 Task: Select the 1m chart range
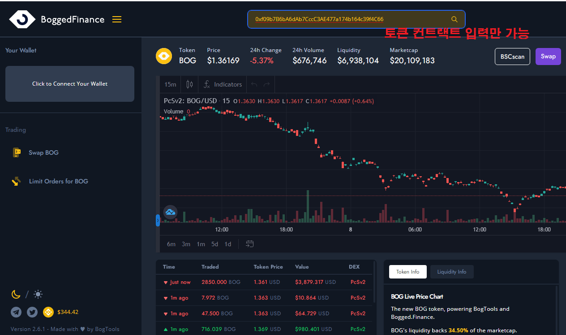tap(201, 244)
